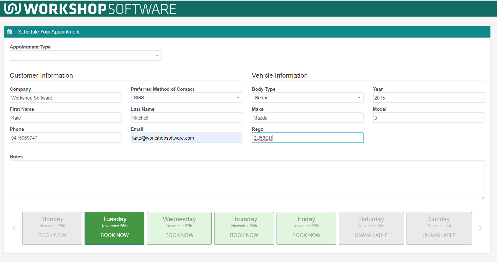Viewport: 497px width, 262px height.
Task: Book Monday November 25th slot
Action: coord(52,228)
